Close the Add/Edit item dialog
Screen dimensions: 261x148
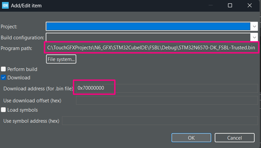pyautogui.click(x=249, y=5)
